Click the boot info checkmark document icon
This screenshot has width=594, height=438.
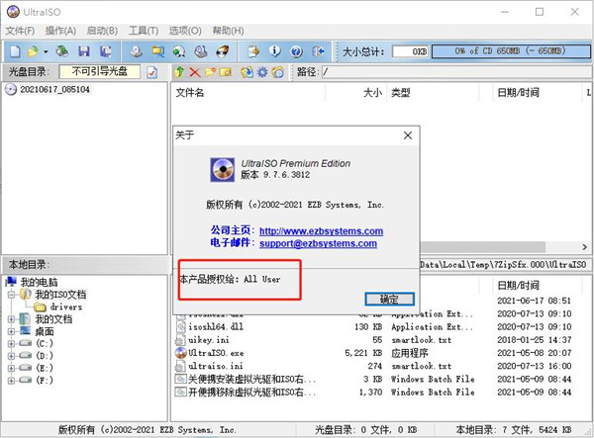coord(152,72)
